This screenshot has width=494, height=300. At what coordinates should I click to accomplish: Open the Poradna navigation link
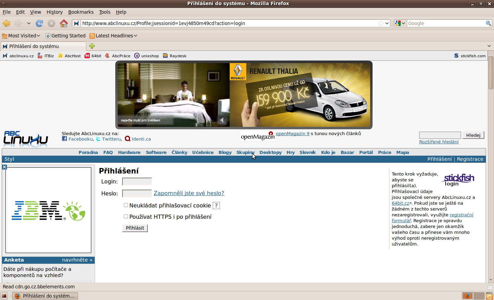(88, 152)
